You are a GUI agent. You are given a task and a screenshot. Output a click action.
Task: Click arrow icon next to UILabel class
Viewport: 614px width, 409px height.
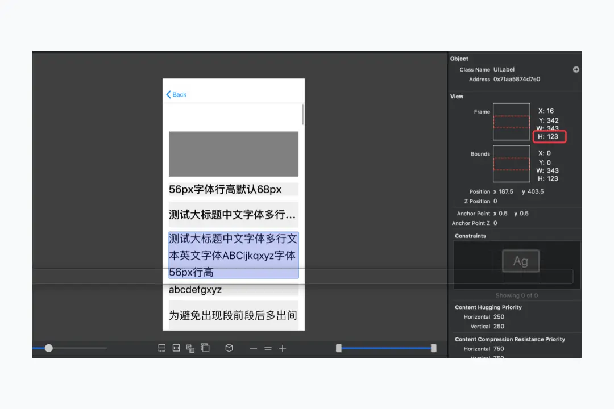tap(576, 70)
